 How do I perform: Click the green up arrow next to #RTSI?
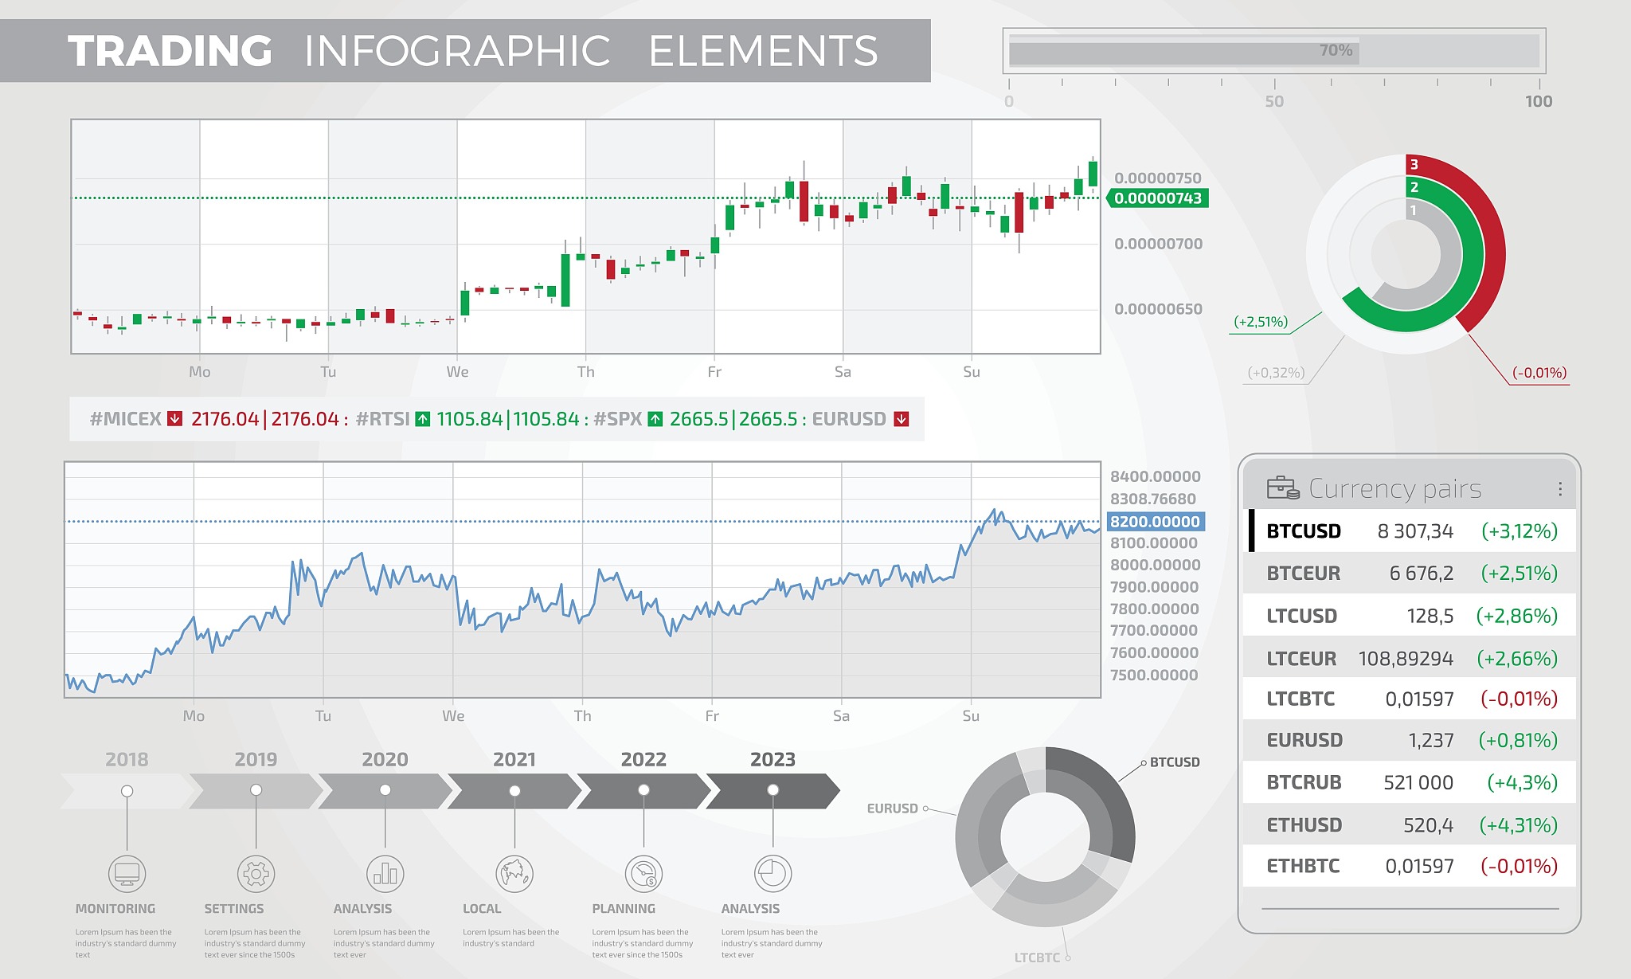423,419
